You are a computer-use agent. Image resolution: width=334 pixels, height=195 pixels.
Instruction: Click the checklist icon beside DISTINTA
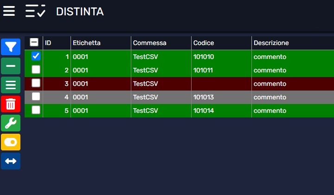(x=35, y=11)
